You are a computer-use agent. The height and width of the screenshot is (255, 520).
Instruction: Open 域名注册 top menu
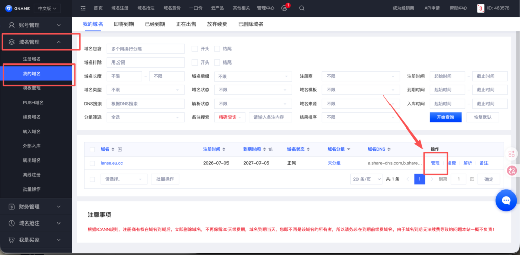pos(120,8)
